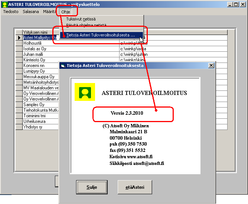Image resolution: width=248 pixels, height=204 pixels.
Task: Click the Sähköposti atsoft@atsoft.fi line
Action: pos(137,163)
